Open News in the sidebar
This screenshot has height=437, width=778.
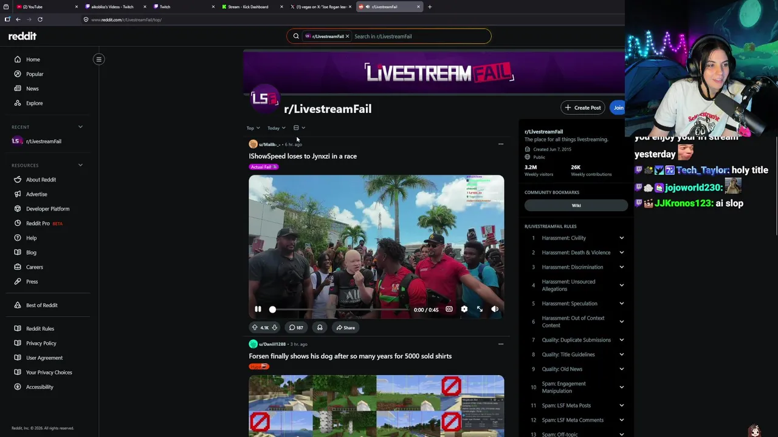[32, 89]
